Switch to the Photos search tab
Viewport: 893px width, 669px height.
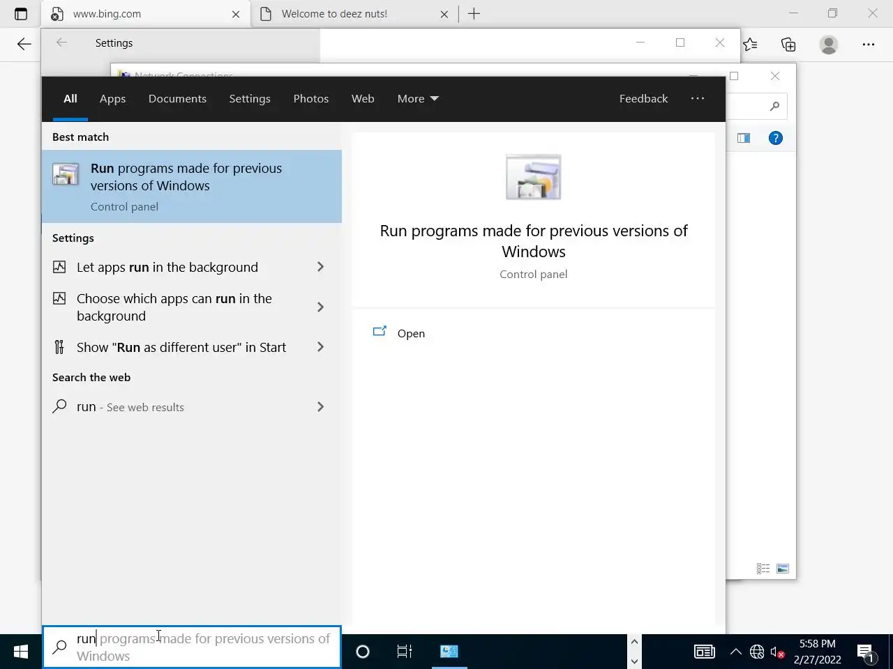311,99
